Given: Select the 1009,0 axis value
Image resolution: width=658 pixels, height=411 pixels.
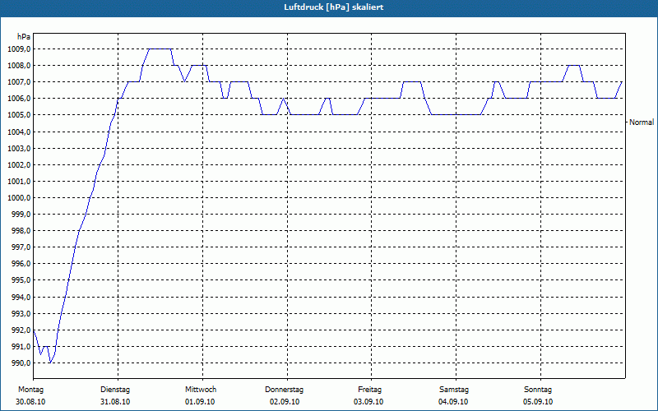Looking at the screenshot, I should (x=19, y=49).
